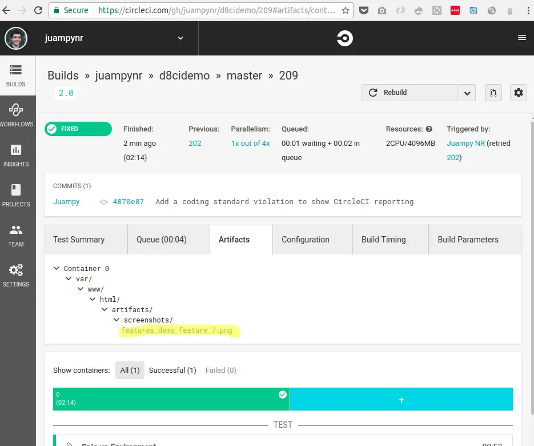Filter containers by All (1)
Viewport: 534px width, 446px height.
(130, 371)
